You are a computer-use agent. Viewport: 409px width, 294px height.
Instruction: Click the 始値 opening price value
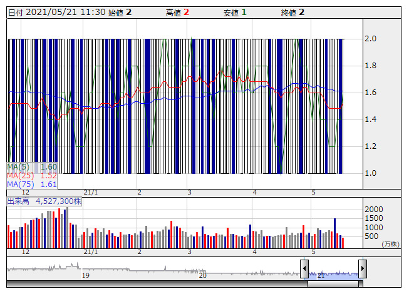tap(128, 12)
